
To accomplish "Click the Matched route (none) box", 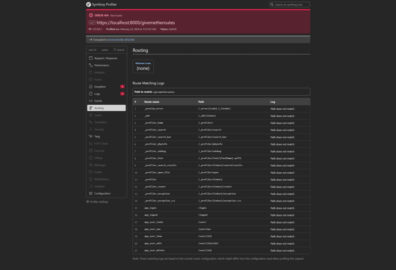I will [x=143, y=66].
